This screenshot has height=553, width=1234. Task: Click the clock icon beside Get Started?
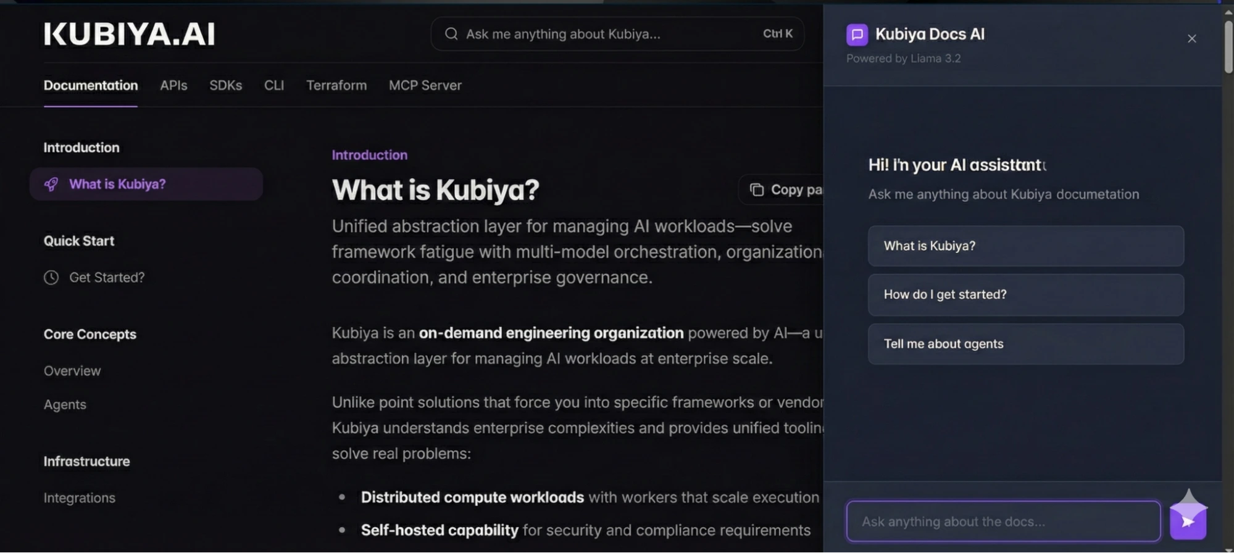click(51, 277)
